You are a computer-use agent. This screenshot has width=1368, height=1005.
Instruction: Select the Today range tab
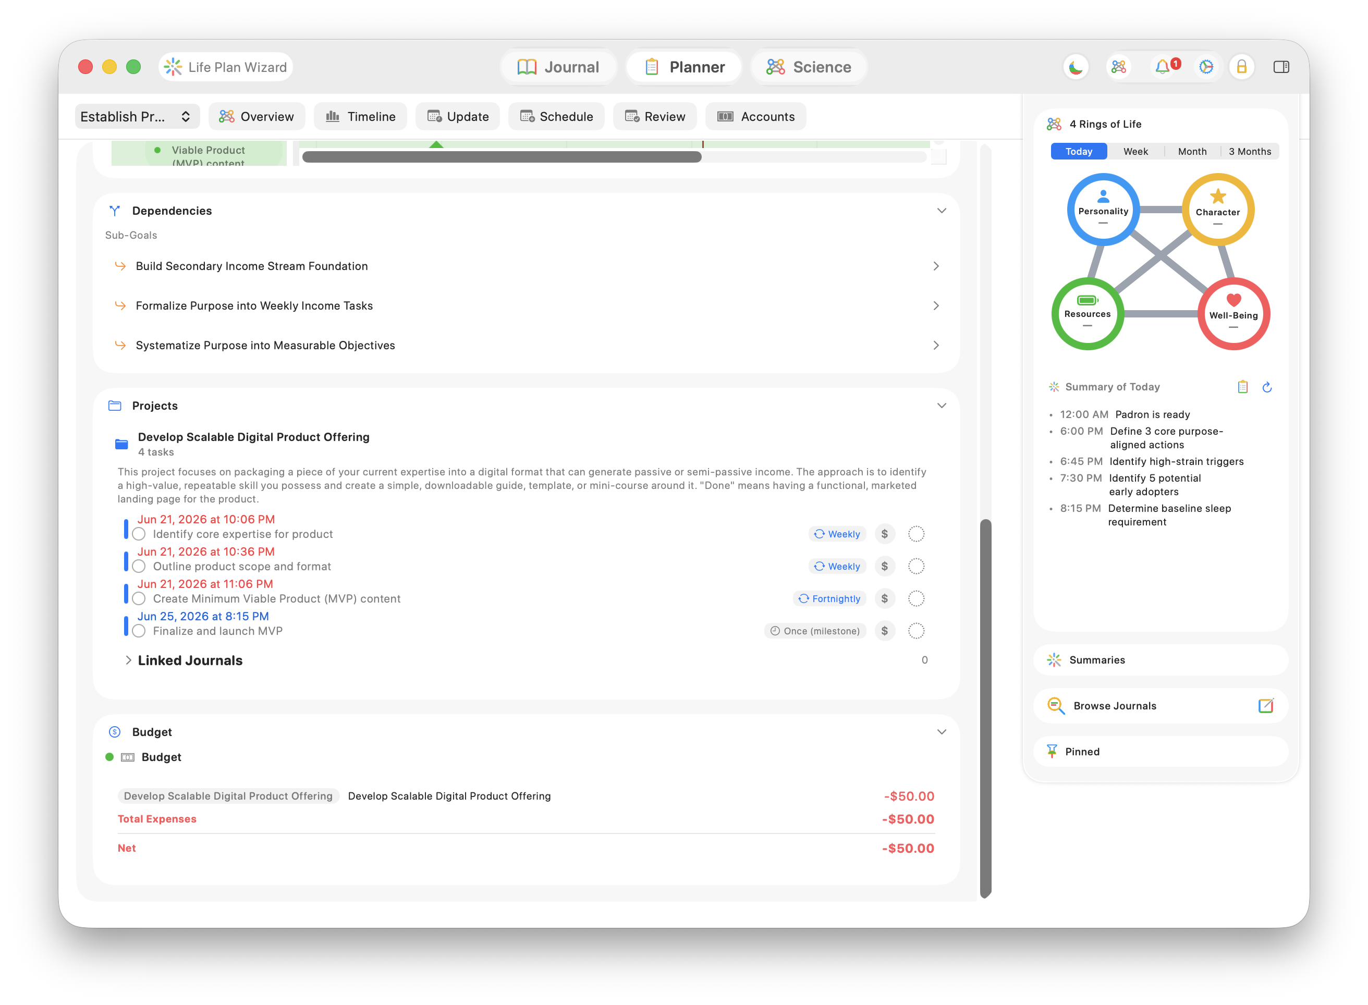click(x=1079, y=152)
